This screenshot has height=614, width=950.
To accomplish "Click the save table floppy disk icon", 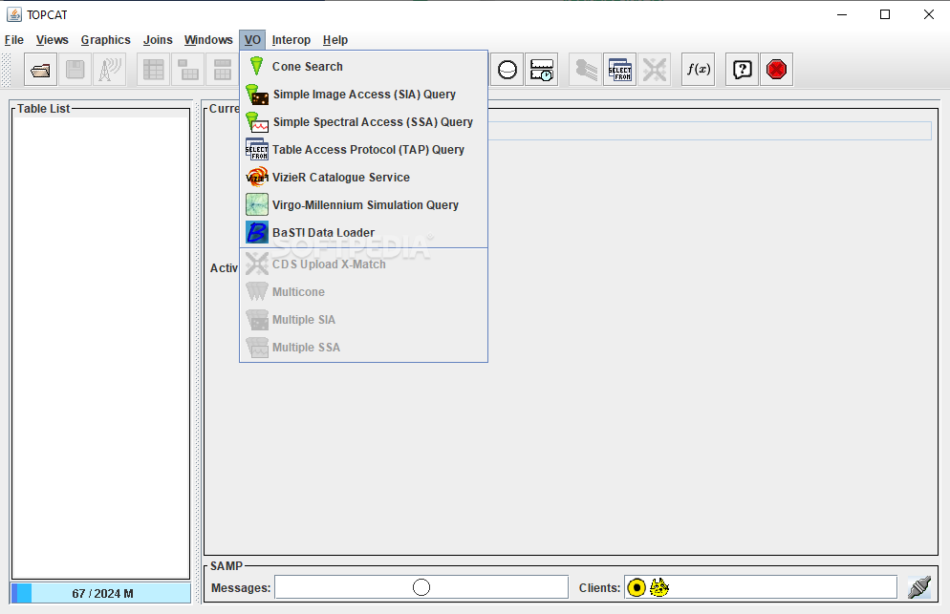I will pos(76,70).
